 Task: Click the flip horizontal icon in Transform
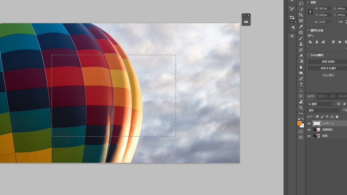(x=341, y=22)
